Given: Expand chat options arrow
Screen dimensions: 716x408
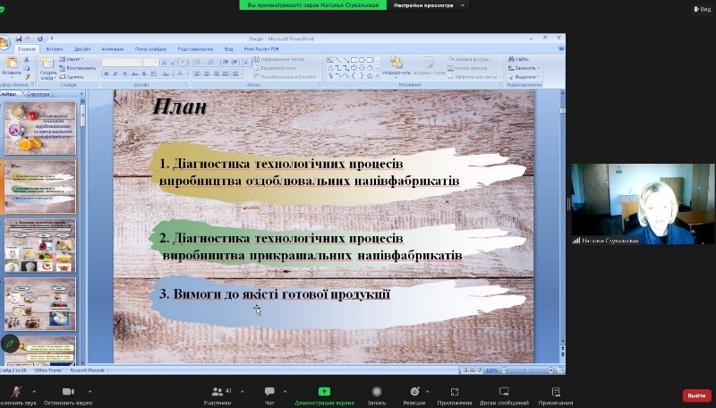Looking at the screenshot, I should click(x=285, y=391).
